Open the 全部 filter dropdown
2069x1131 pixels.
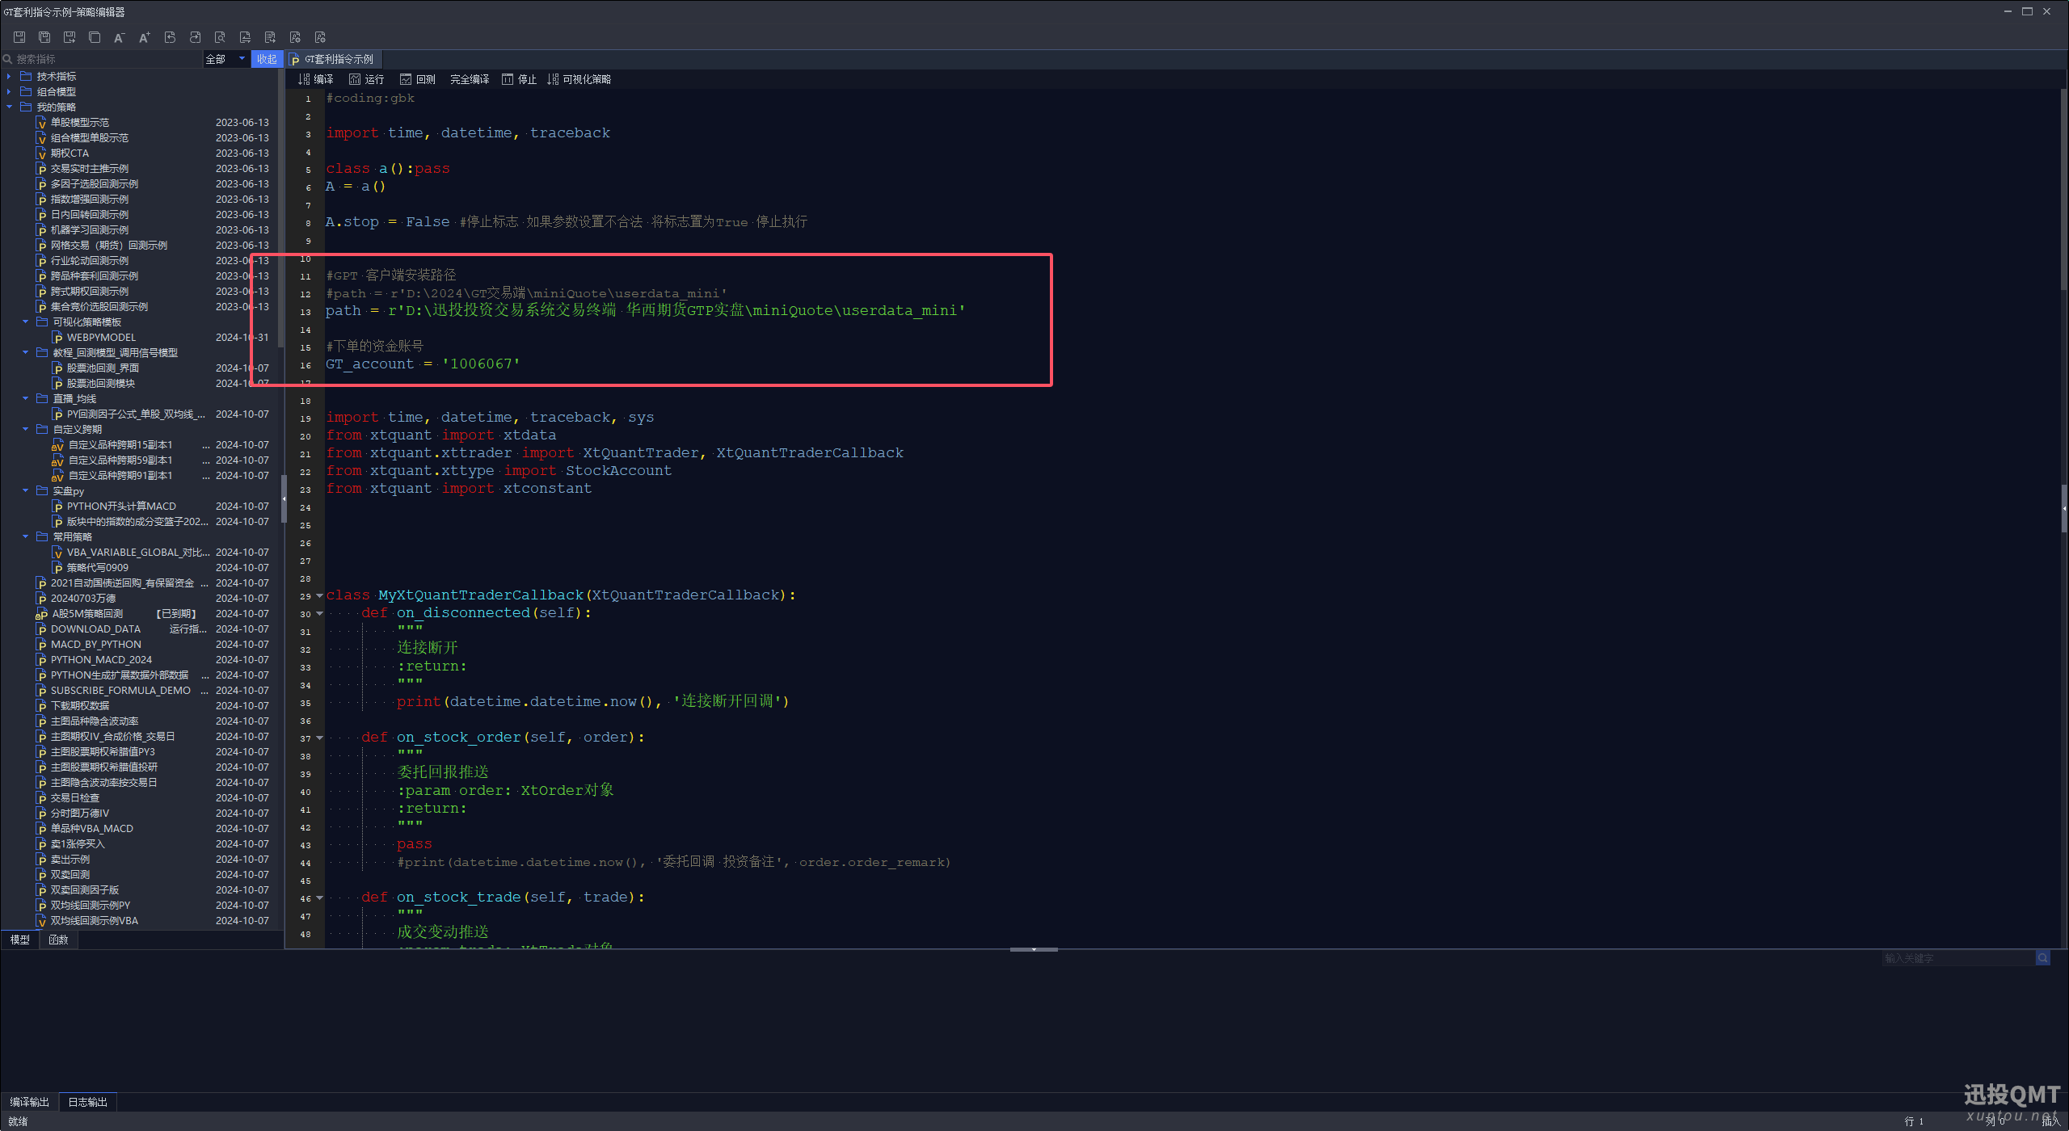click(225, 59)
